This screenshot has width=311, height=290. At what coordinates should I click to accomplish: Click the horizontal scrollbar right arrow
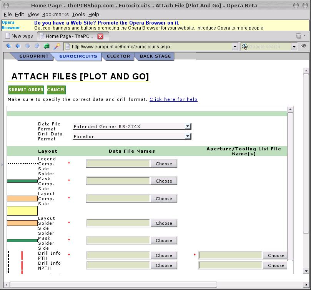pyautogui.click(x=306, y=285)
